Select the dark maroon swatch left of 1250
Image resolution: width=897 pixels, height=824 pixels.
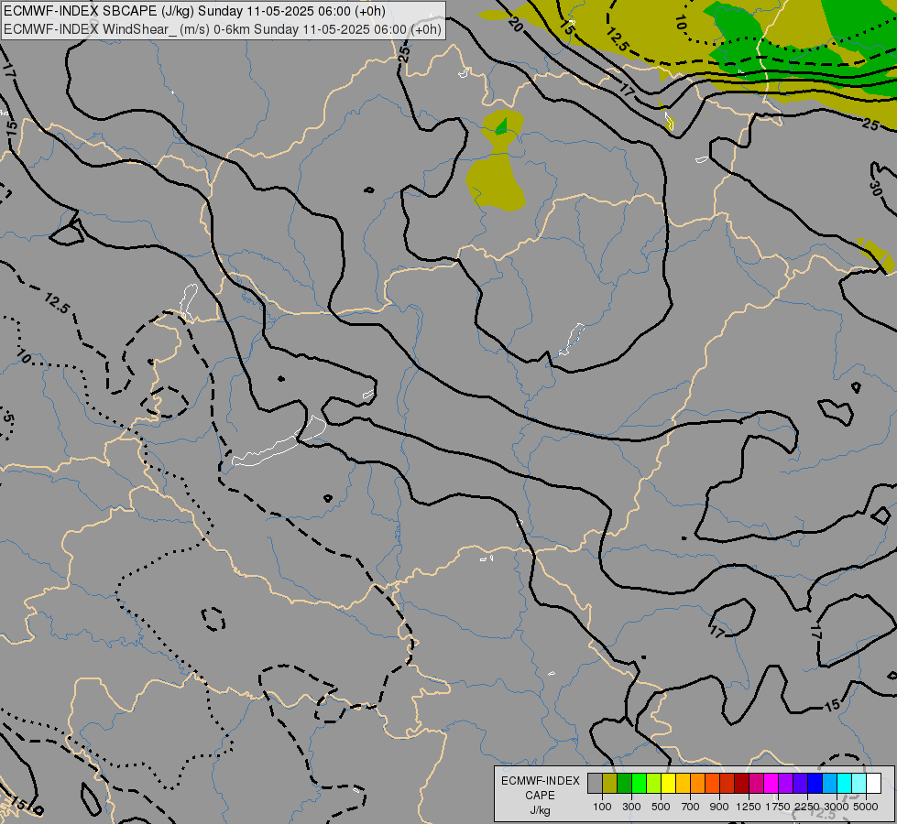click(x=741, y=784)
